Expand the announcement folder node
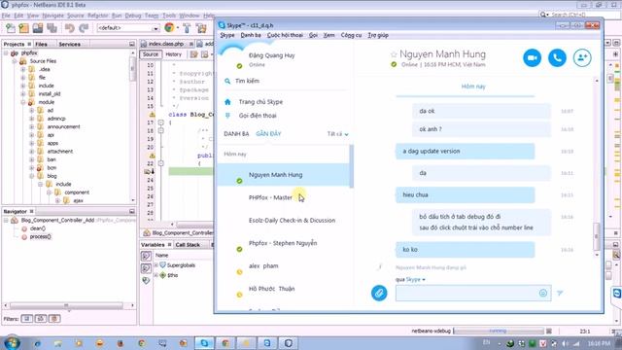The width and height of the screenshot is (622, 350). (x=32, y=127)
